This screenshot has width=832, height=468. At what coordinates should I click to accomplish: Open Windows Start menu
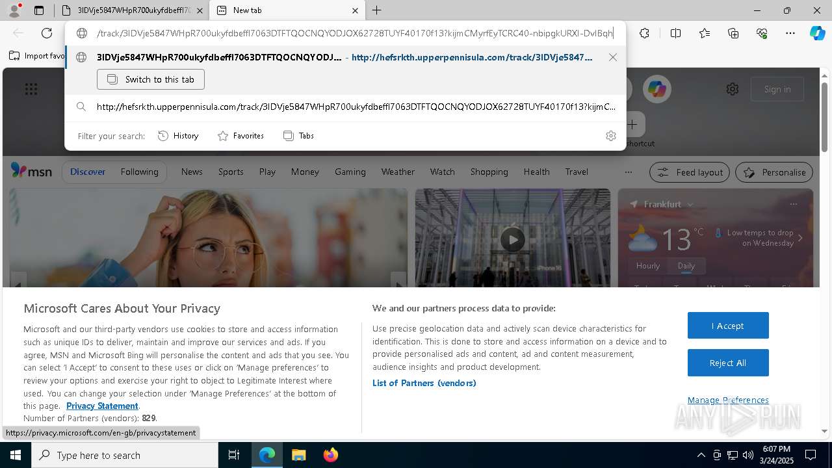click(x=16, y=455)
